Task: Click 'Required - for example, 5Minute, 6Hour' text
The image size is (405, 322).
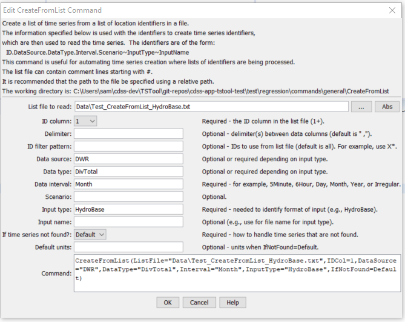Action: pyautogui.click(x=301, y=184)
